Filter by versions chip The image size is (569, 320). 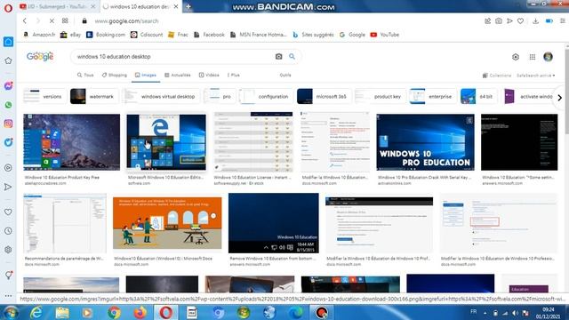click(44, 97)
